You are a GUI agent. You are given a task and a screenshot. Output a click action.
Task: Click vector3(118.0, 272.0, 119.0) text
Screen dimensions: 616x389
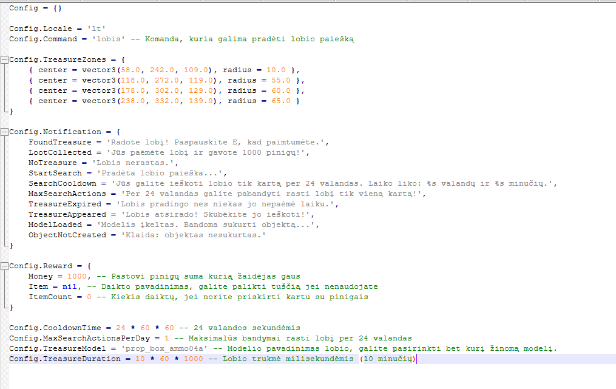(149, 80)
